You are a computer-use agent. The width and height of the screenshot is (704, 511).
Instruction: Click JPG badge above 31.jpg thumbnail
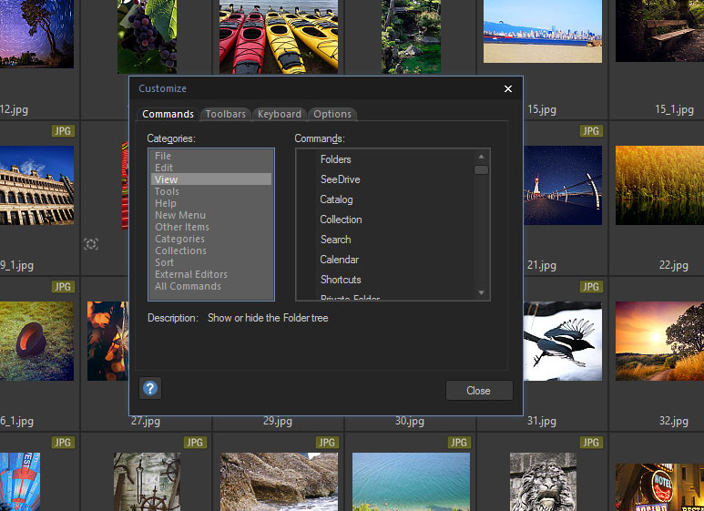click(591, 287)
